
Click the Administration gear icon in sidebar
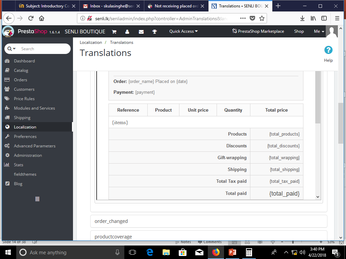tap(7, 155)
